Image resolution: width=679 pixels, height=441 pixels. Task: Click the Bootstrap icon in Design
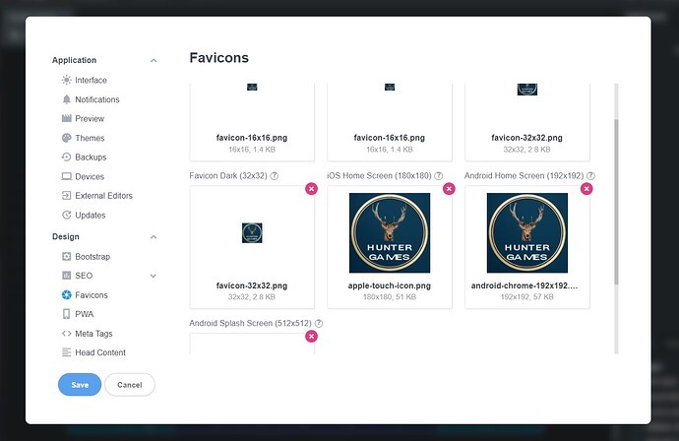click(x=66, y=257)
